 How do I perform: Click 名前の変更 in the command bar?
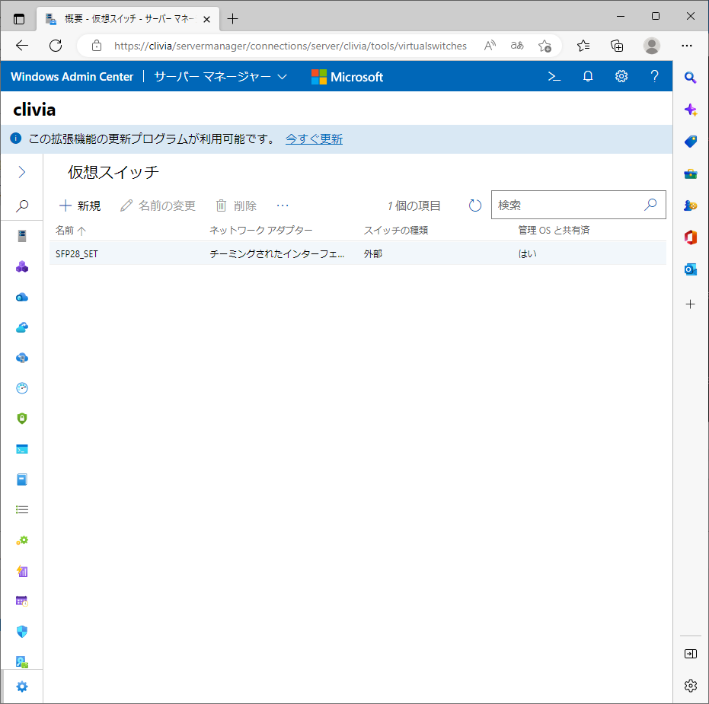[x=158, y=205]
